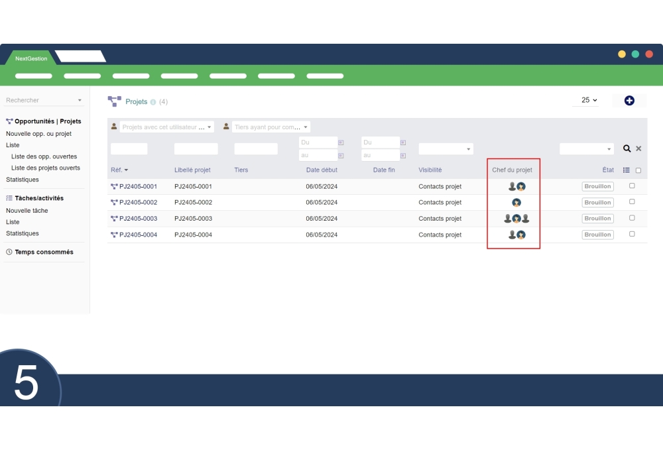Click the magnifier search icon in filter row

627,149
